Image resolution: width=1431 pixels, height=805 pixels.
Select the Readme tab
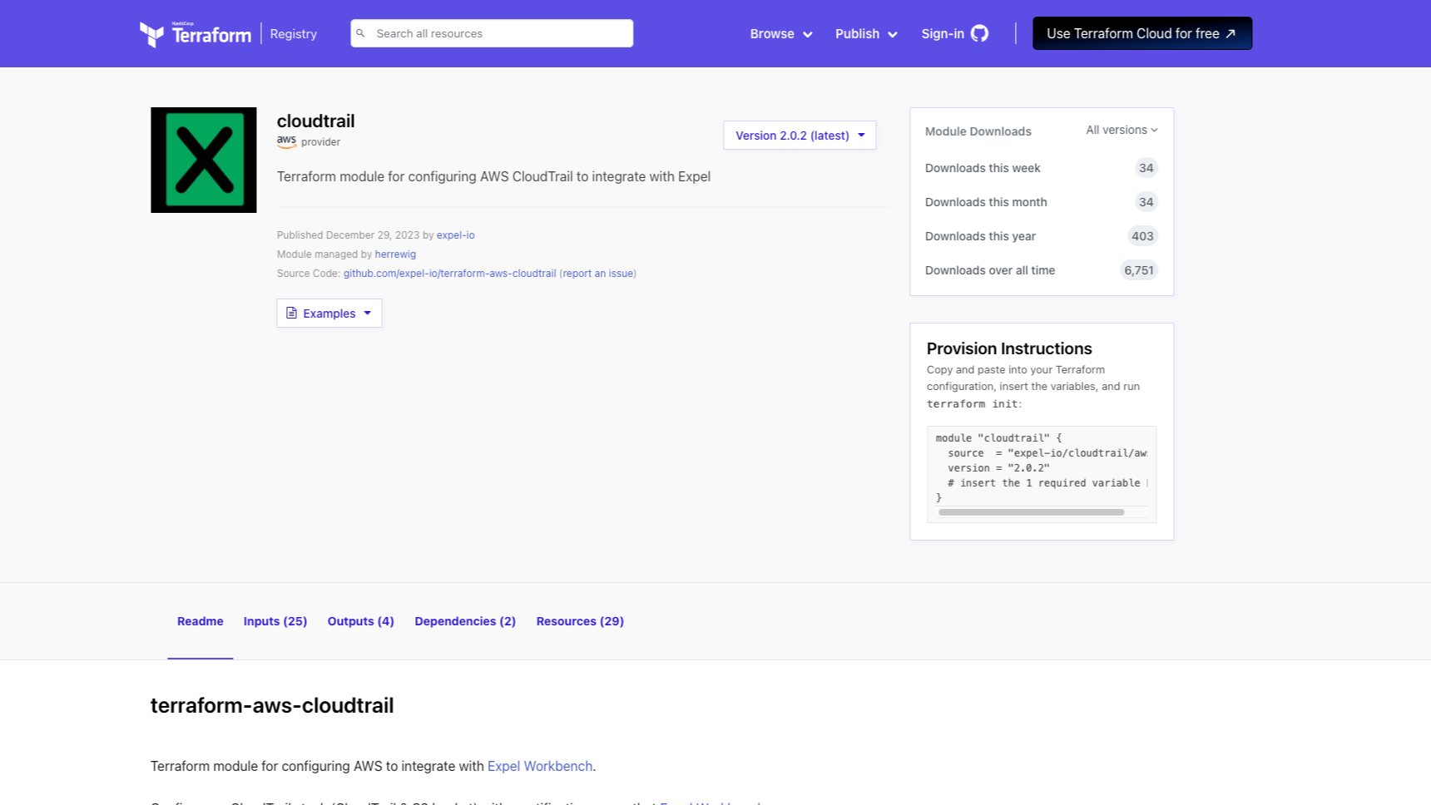(201, 621)
